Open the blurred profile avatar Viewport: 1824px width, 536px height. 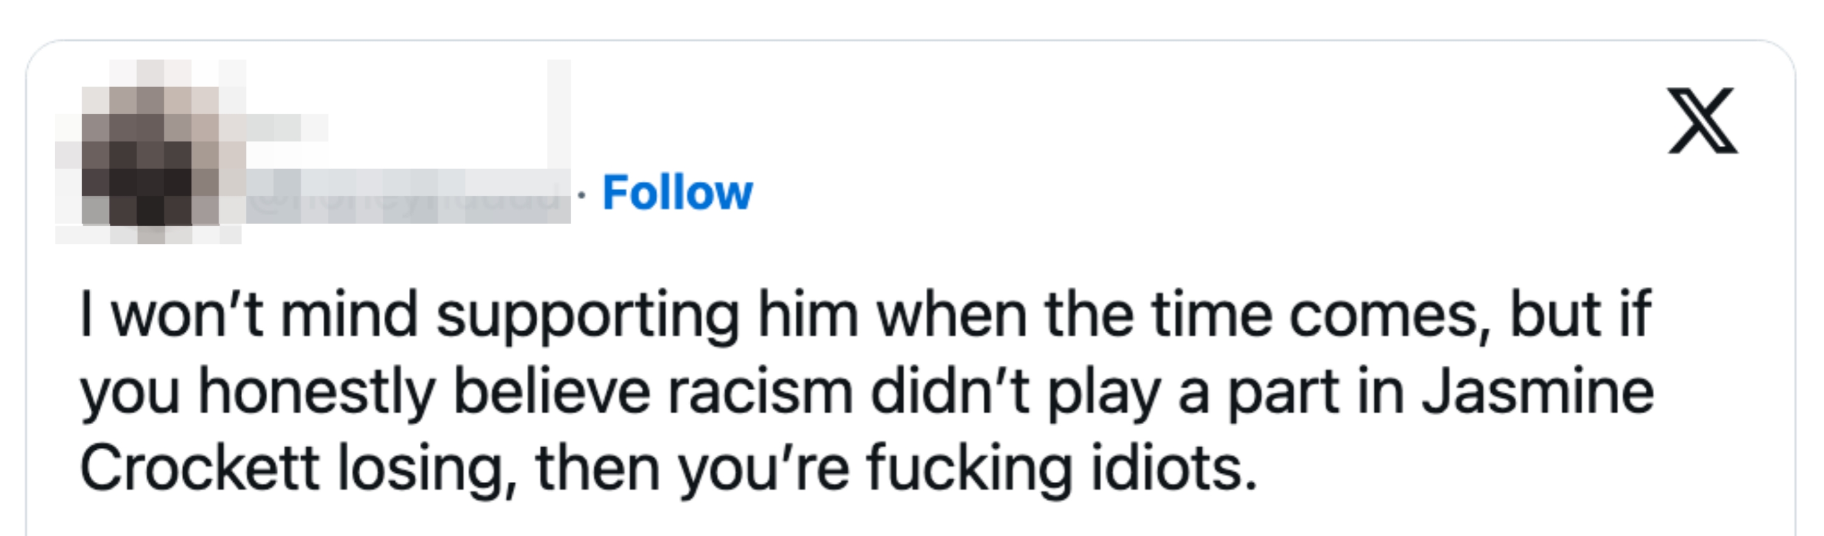pyautogui.click(x=150, y=152)
